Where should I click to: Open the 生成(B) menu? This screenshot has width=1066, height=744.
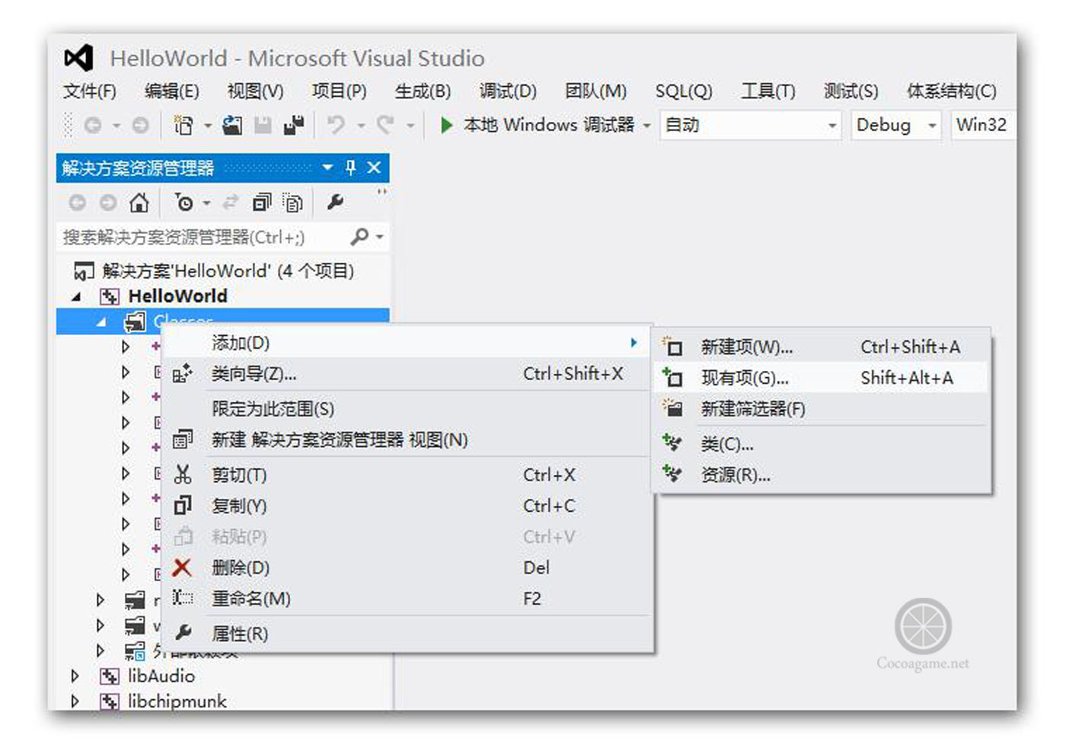click(423, 91)
